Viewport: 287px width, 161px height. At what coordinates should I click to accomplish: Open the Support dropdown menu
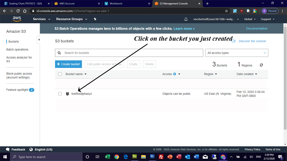268,19
